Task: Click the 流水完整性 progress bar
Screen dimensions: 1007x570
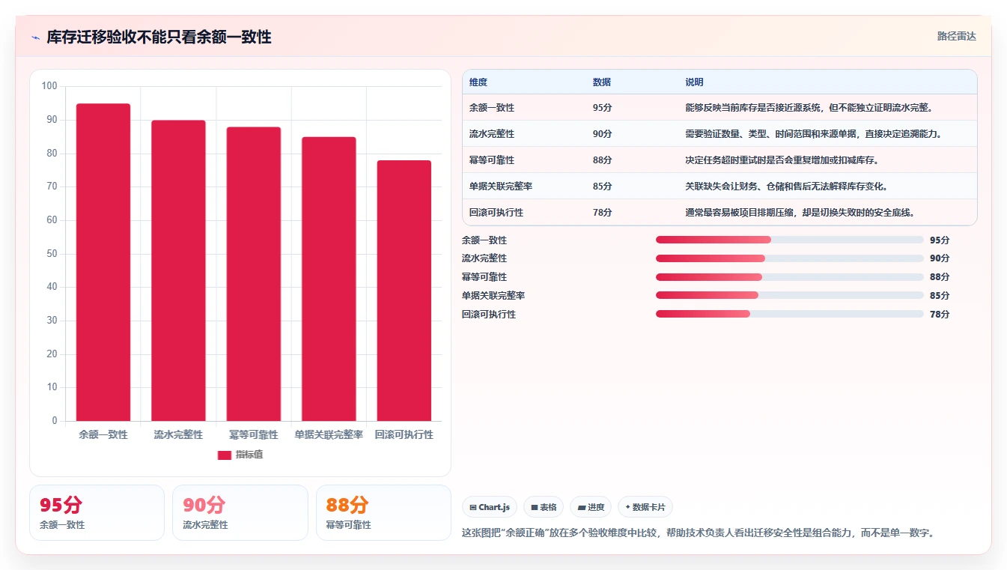Action: coord(790,258)
